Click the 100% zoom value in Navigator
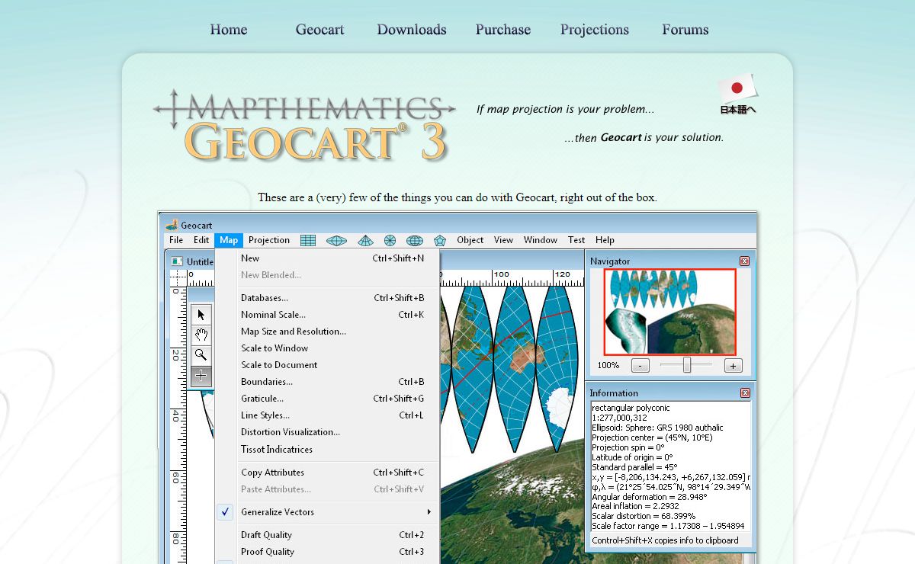The image size is (915, 564). (608, 366)
